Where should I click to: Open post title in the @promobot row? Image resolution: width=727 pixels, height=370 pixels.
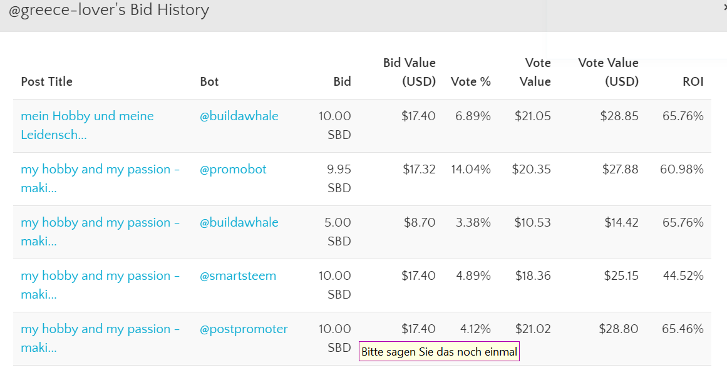pyautogui.click(x=100, y=178)
